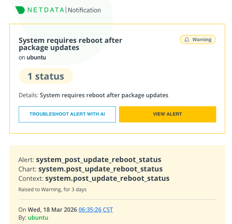Click the alert title heading

click(x=70, y=44)
